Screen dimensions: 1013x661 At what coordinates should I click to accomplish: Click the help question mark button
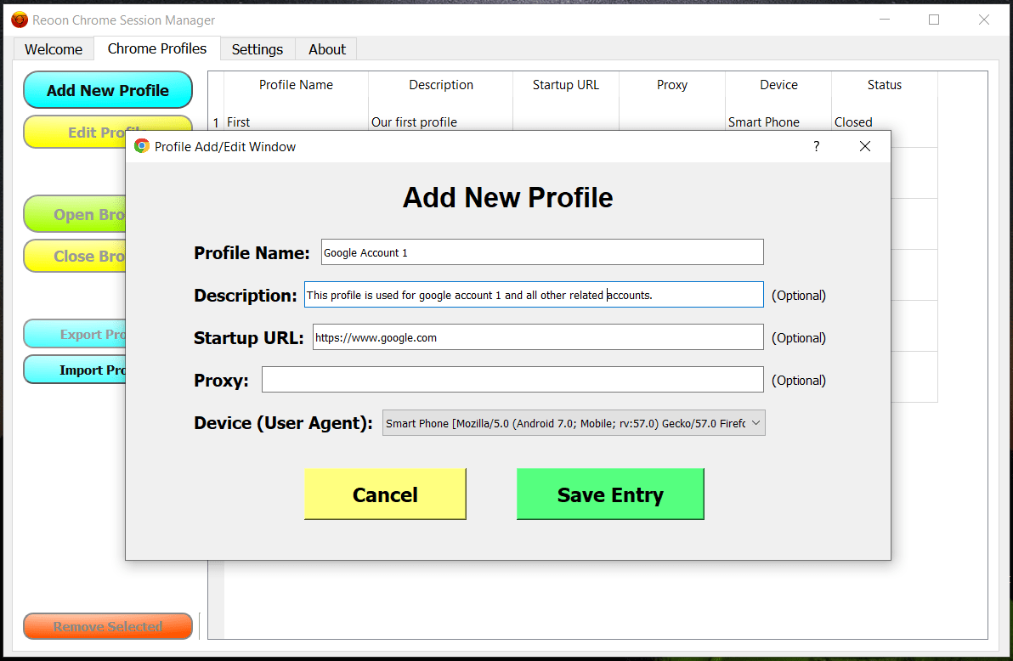click(817, 147)
